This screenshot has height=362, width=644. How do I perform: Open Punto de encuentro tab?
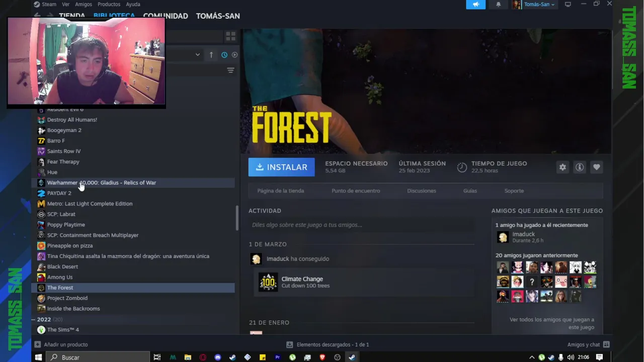(x=356, y=191)
